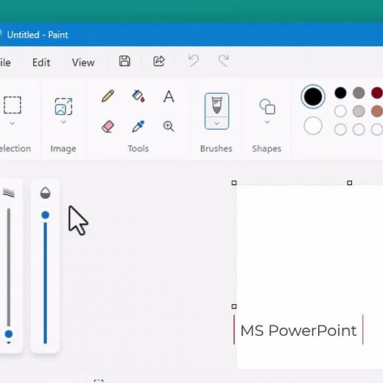Select the Magnifier tool
This screenshot has width=383, height=383.
pos(169,127)
